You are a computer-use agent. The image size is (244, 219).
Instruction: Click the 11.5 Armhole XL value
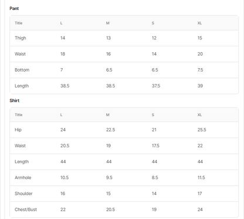pos(201,177)
